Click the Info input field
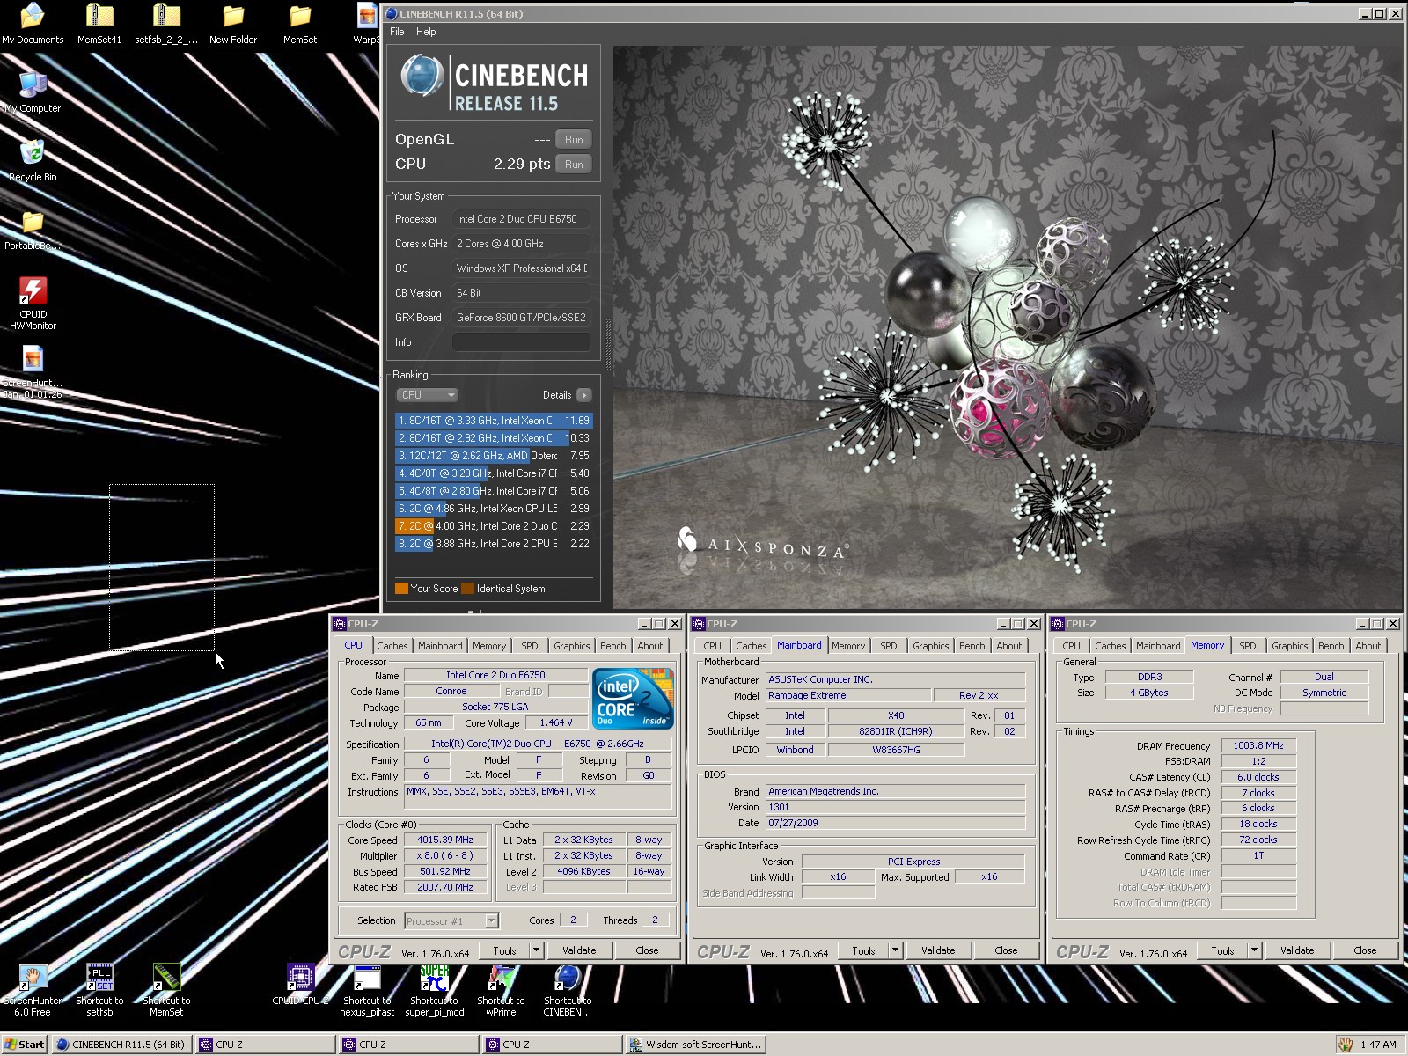1408x1056 pixels. click(521, 342)
